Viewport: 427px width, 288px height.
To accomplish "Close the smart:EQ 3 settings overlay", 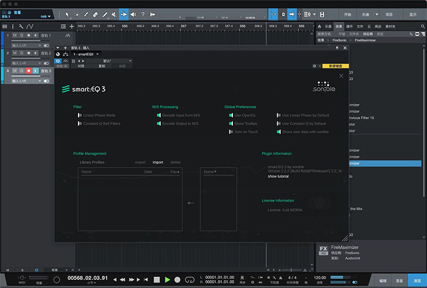I will (341, 76).
